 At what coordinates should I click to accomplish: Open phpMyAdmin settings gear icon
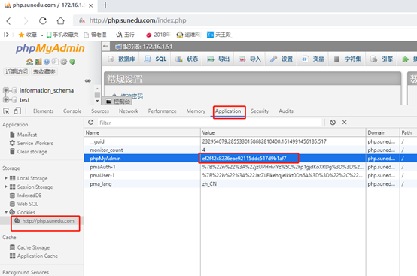pyautogui.click(x=63, y=62)
